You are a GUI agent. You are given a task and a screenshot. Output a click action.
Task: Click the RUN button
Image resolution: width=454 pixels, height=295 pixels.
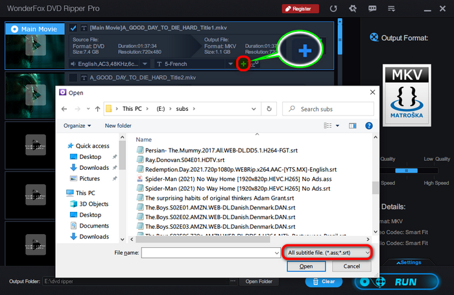click(x=397, y=281)
